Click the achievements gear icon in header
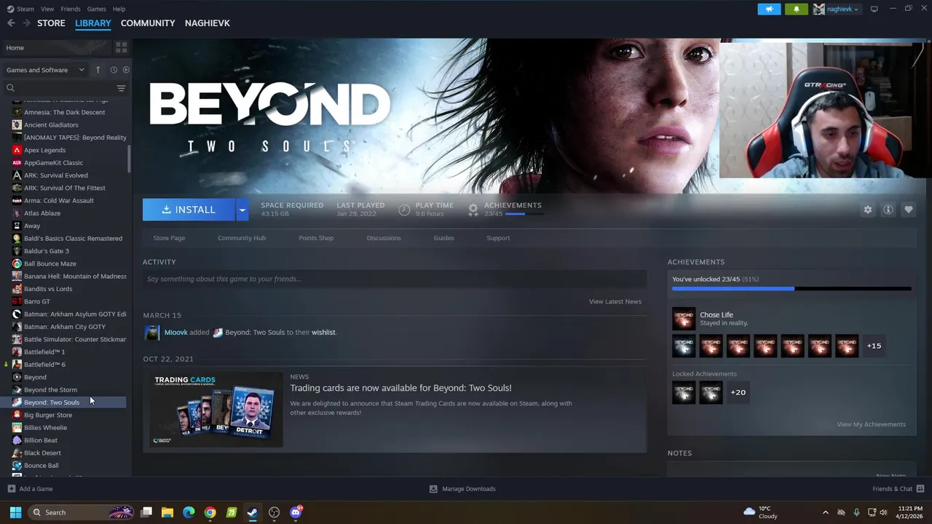 pos(473,210)
